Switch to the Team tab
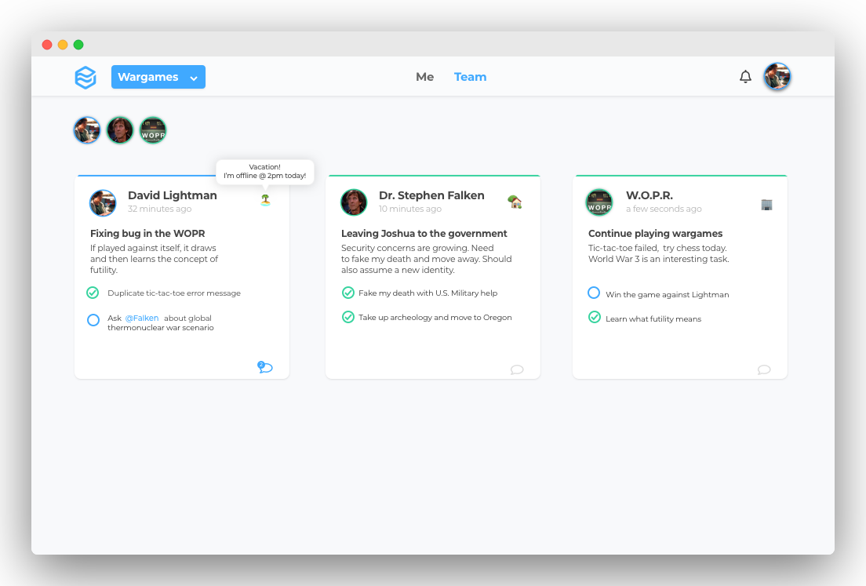Image resolution: width=866 pixels, height=586 pixels. click(470, 77)
